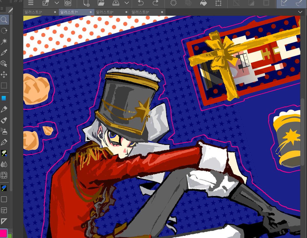Select the Figure square tool
The width and height of the screenshot is (307, 238).
pos(4,199)
